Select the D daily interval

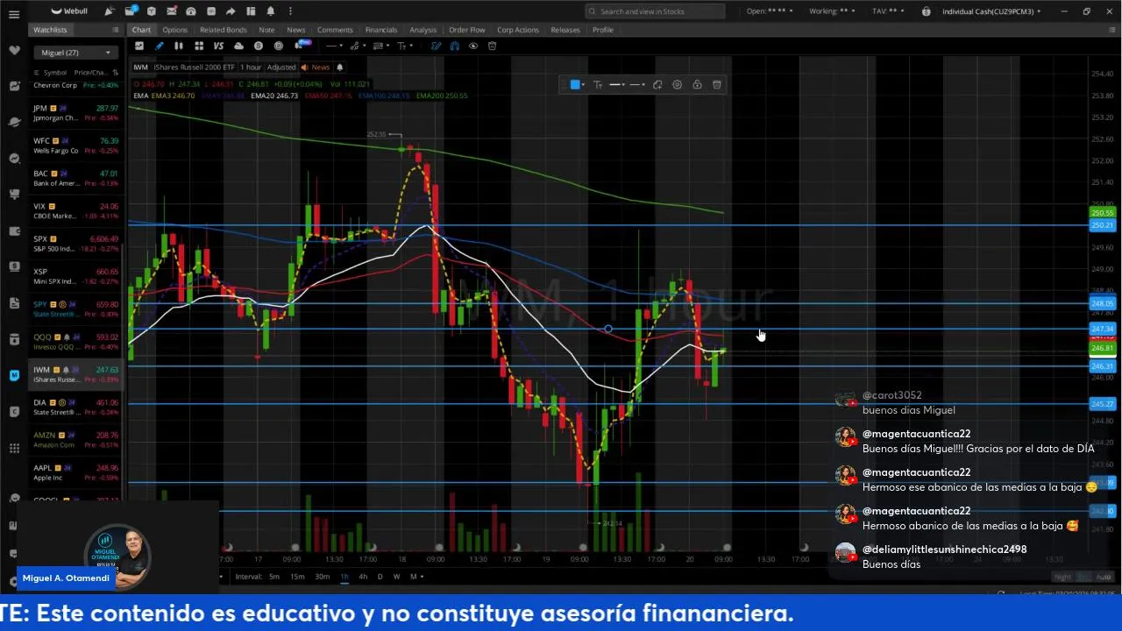click(380, 577)
